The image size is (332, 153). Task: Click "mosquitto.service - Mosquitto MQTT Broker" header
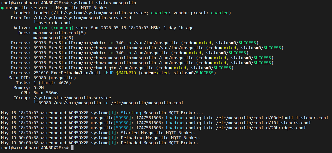pyautogui.click(x=57, y=8)
